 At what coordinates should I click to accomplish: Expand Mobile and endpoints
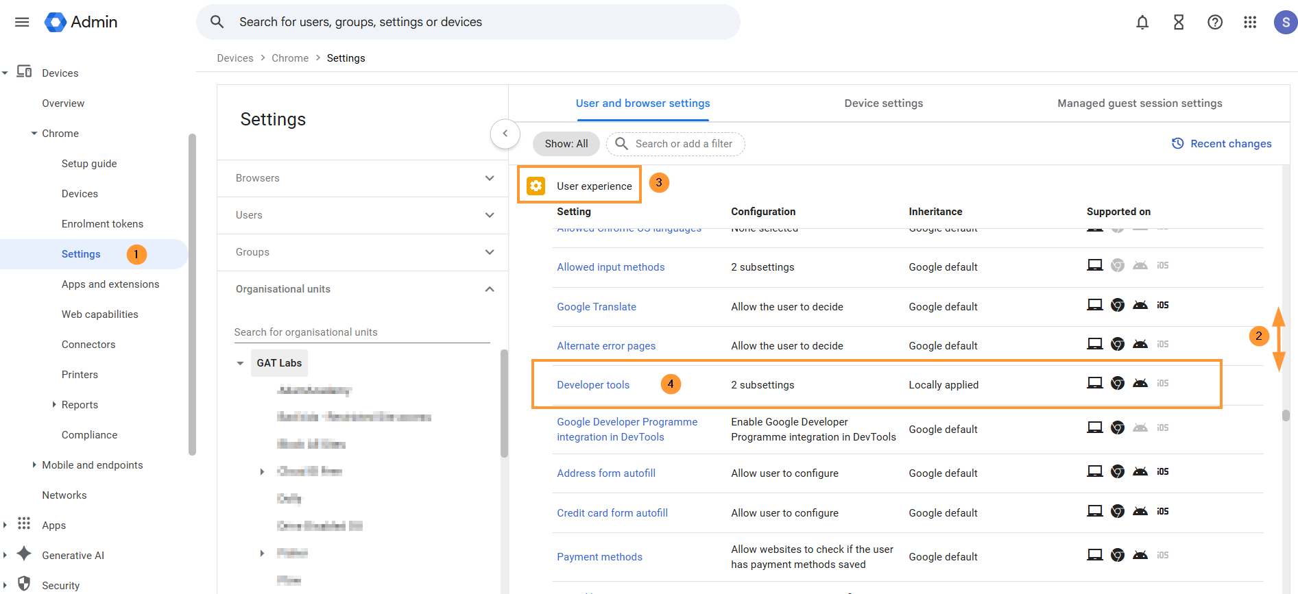coord(34,465)
